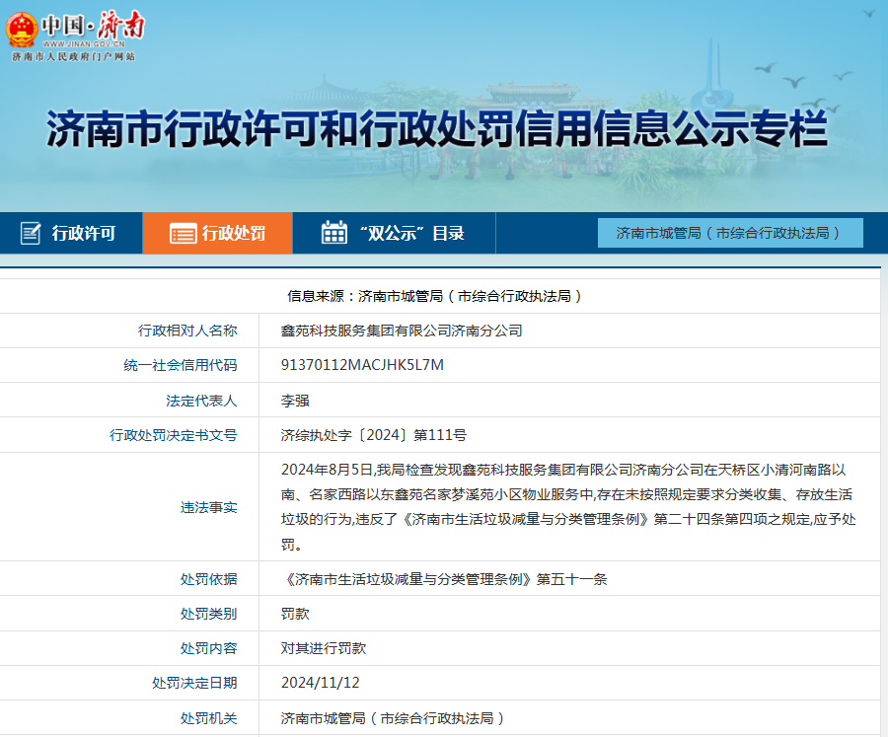Click the calendar icon beside "双公示"目录

click(x=334, y=234)
